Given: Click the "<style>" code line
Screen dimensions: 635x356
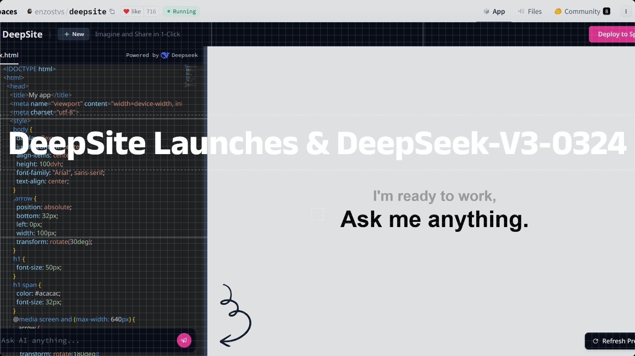Looking at the screenshot, I should coord(20,121).
